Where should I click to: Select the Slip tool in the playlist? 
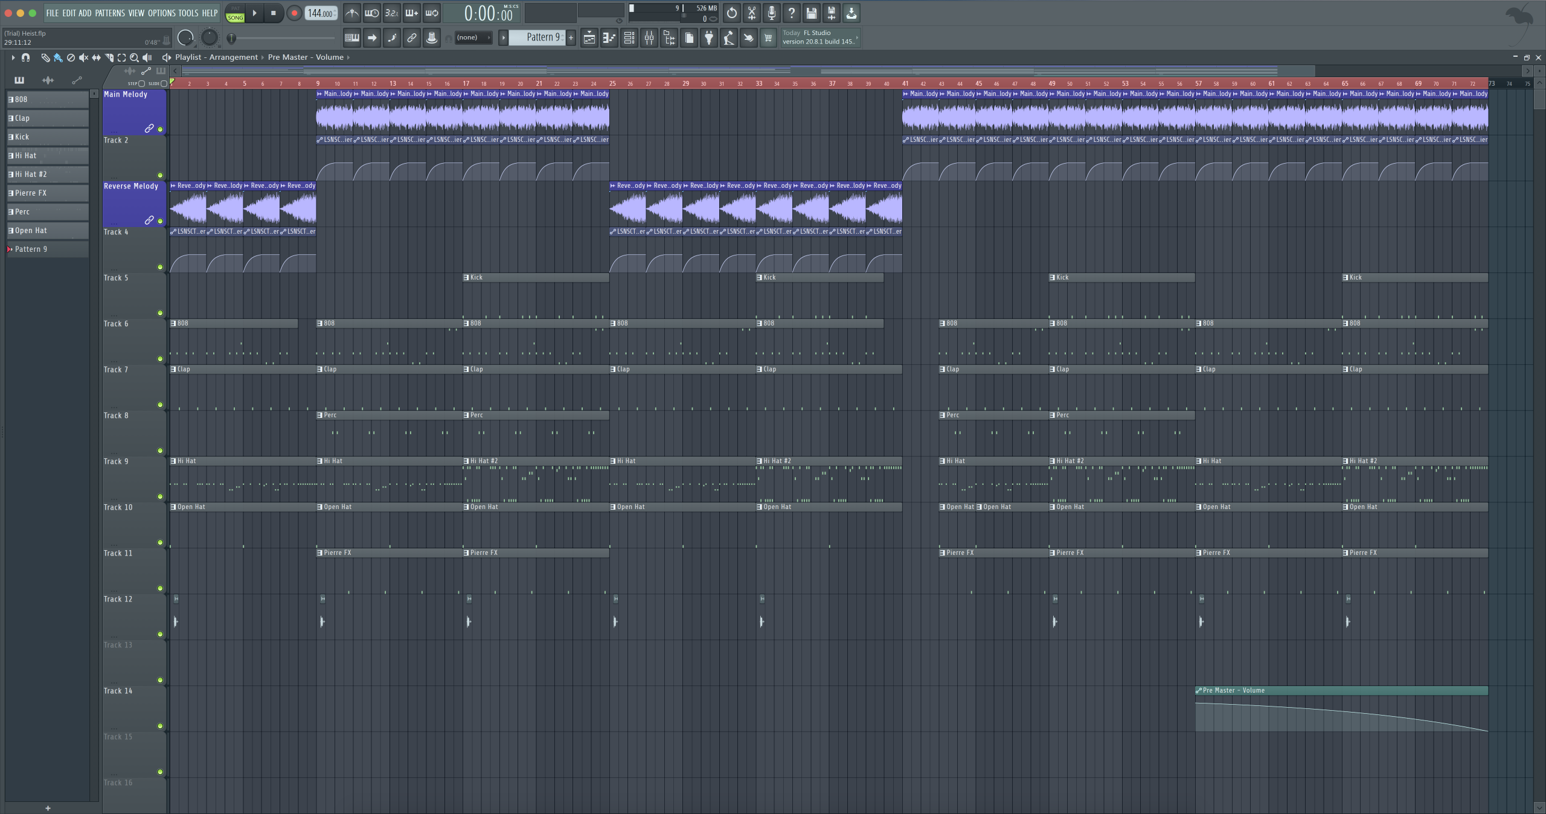click(x=96, y=57)
